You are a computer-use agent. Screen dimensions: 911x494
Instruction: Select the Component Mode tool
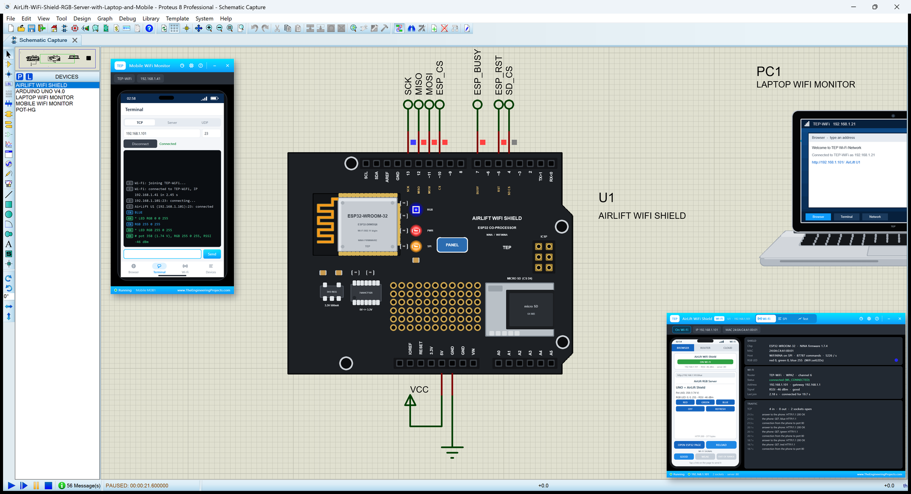tap(9, 64)
